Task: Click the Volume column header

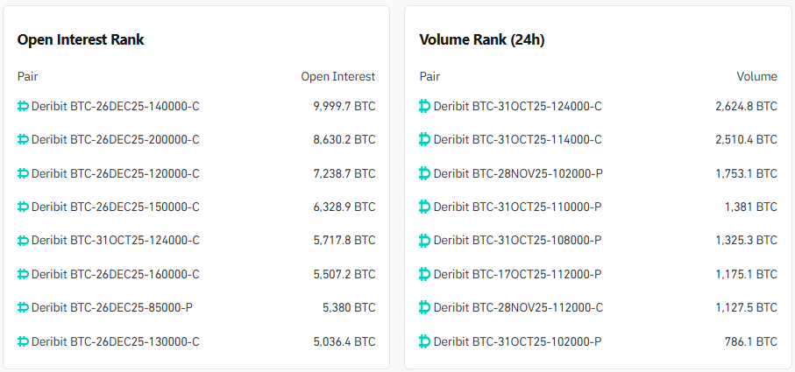Action: point(756,76)
